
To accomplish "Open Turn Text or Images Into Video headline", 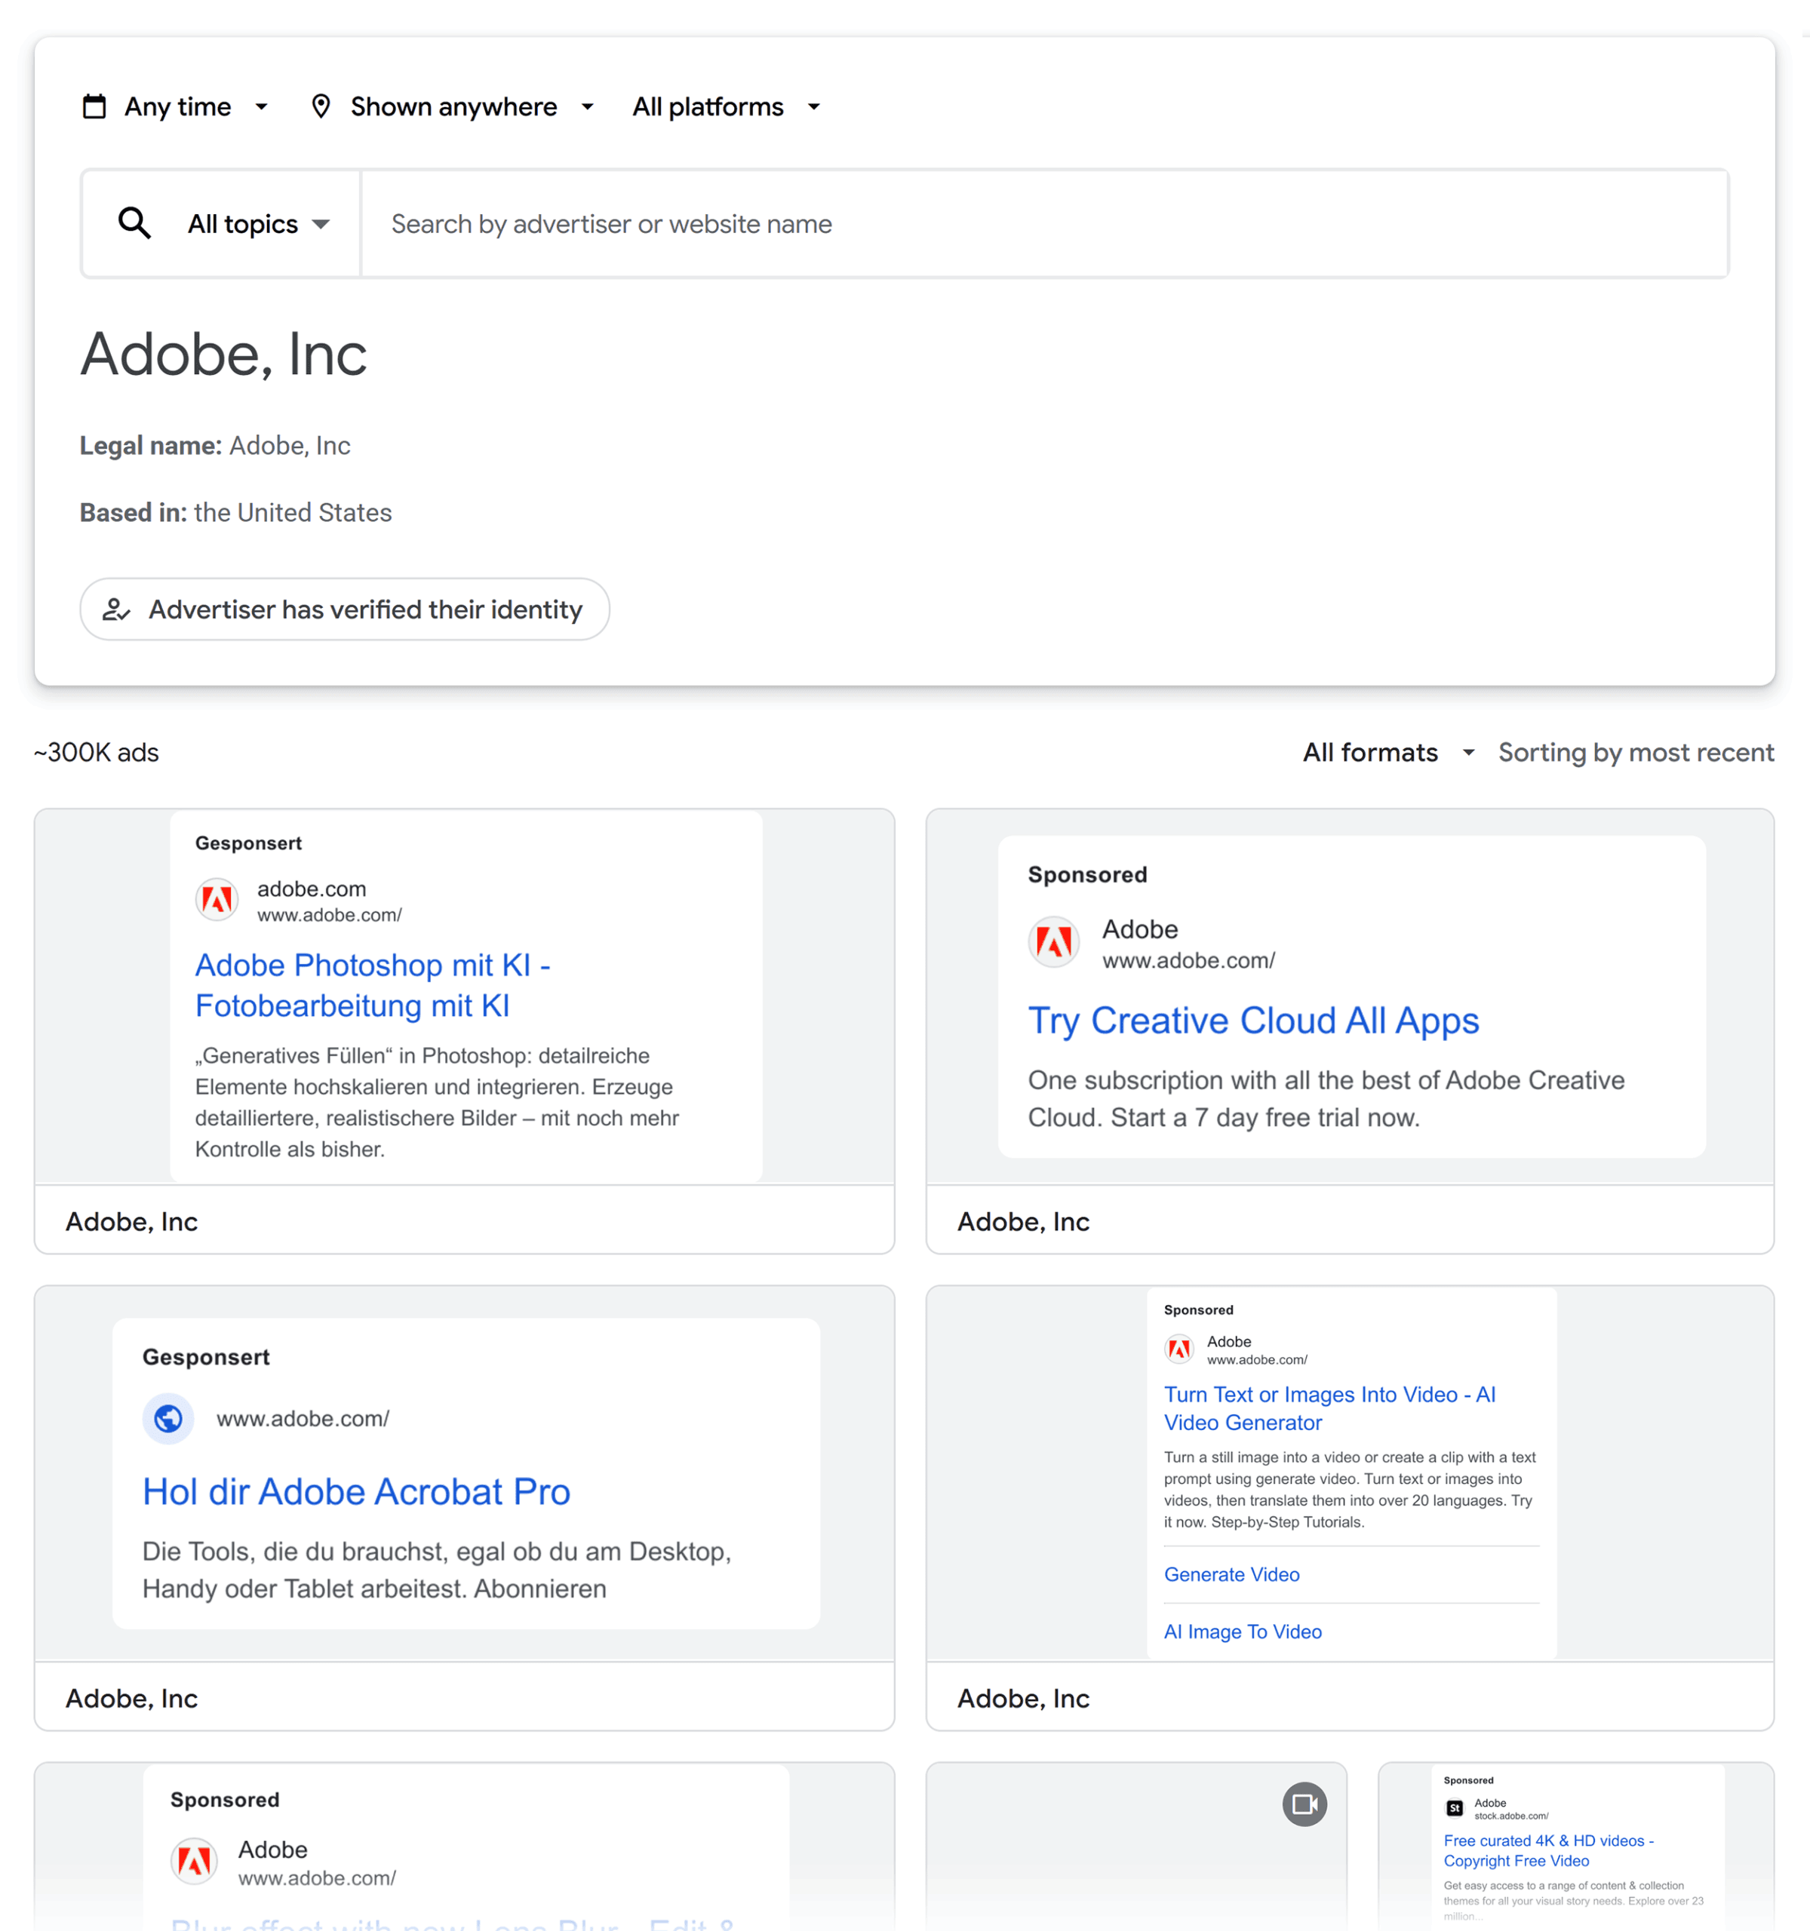I will coord(1330,1408).
